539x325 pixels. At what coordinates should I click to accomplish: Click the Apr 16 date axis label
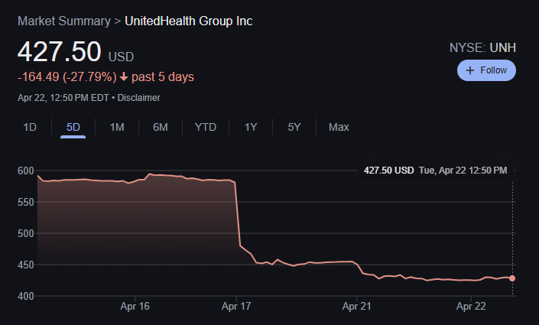(135, 305)
